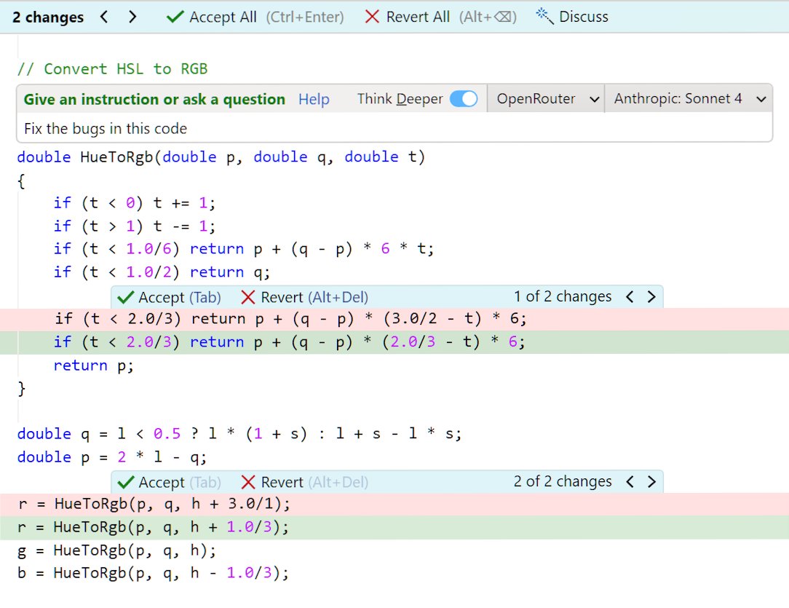
Task: Open the OpenRouter provider dropdown
Action: pyautogui.click(x=545, y=98)
